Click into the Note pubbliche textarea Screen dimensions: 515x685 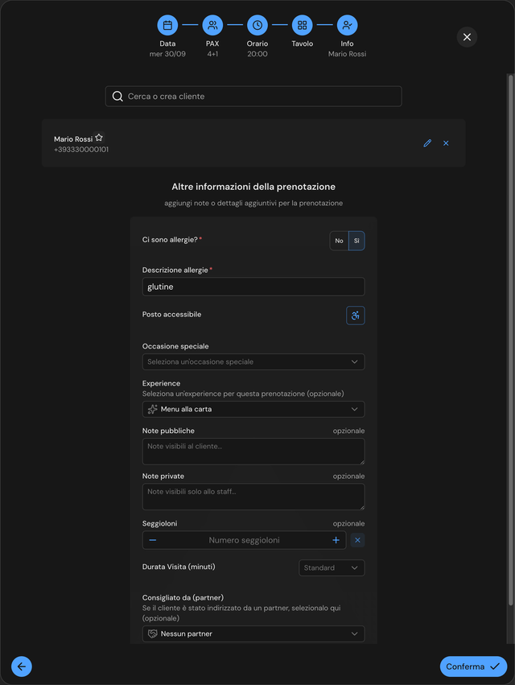tap(253, 452)
